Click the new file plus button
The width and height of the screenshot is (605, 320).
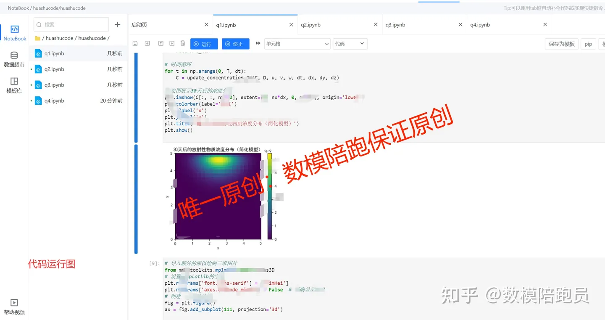tap(117, 25)
